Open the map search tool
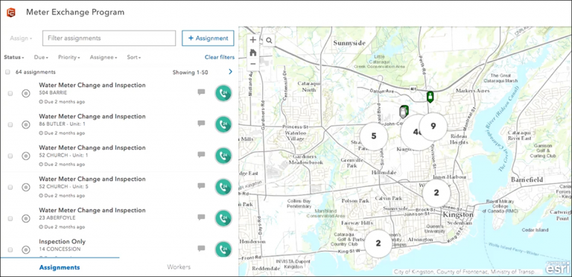Screen dimensions: 572x277 (x=269, y=40)
